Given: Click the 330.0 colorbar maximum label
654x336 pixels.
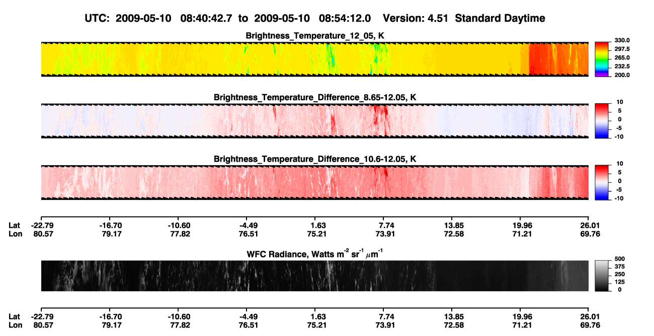Looking at the screenshot, I should click(x=622, y=40).
